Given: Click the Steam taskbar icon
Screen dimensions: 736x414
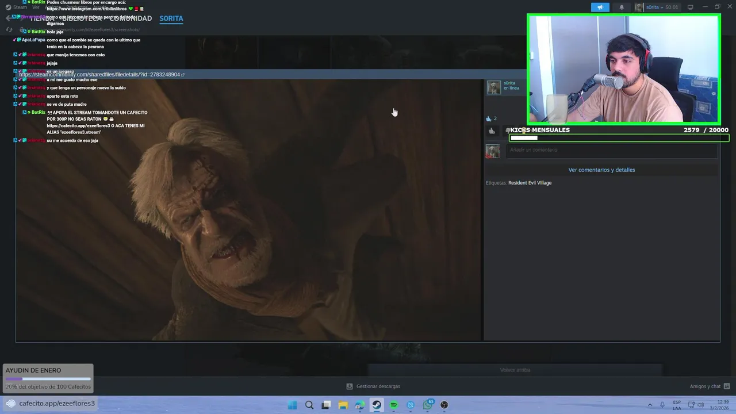Looking at the screenshot, I should [x=377, y=405].
